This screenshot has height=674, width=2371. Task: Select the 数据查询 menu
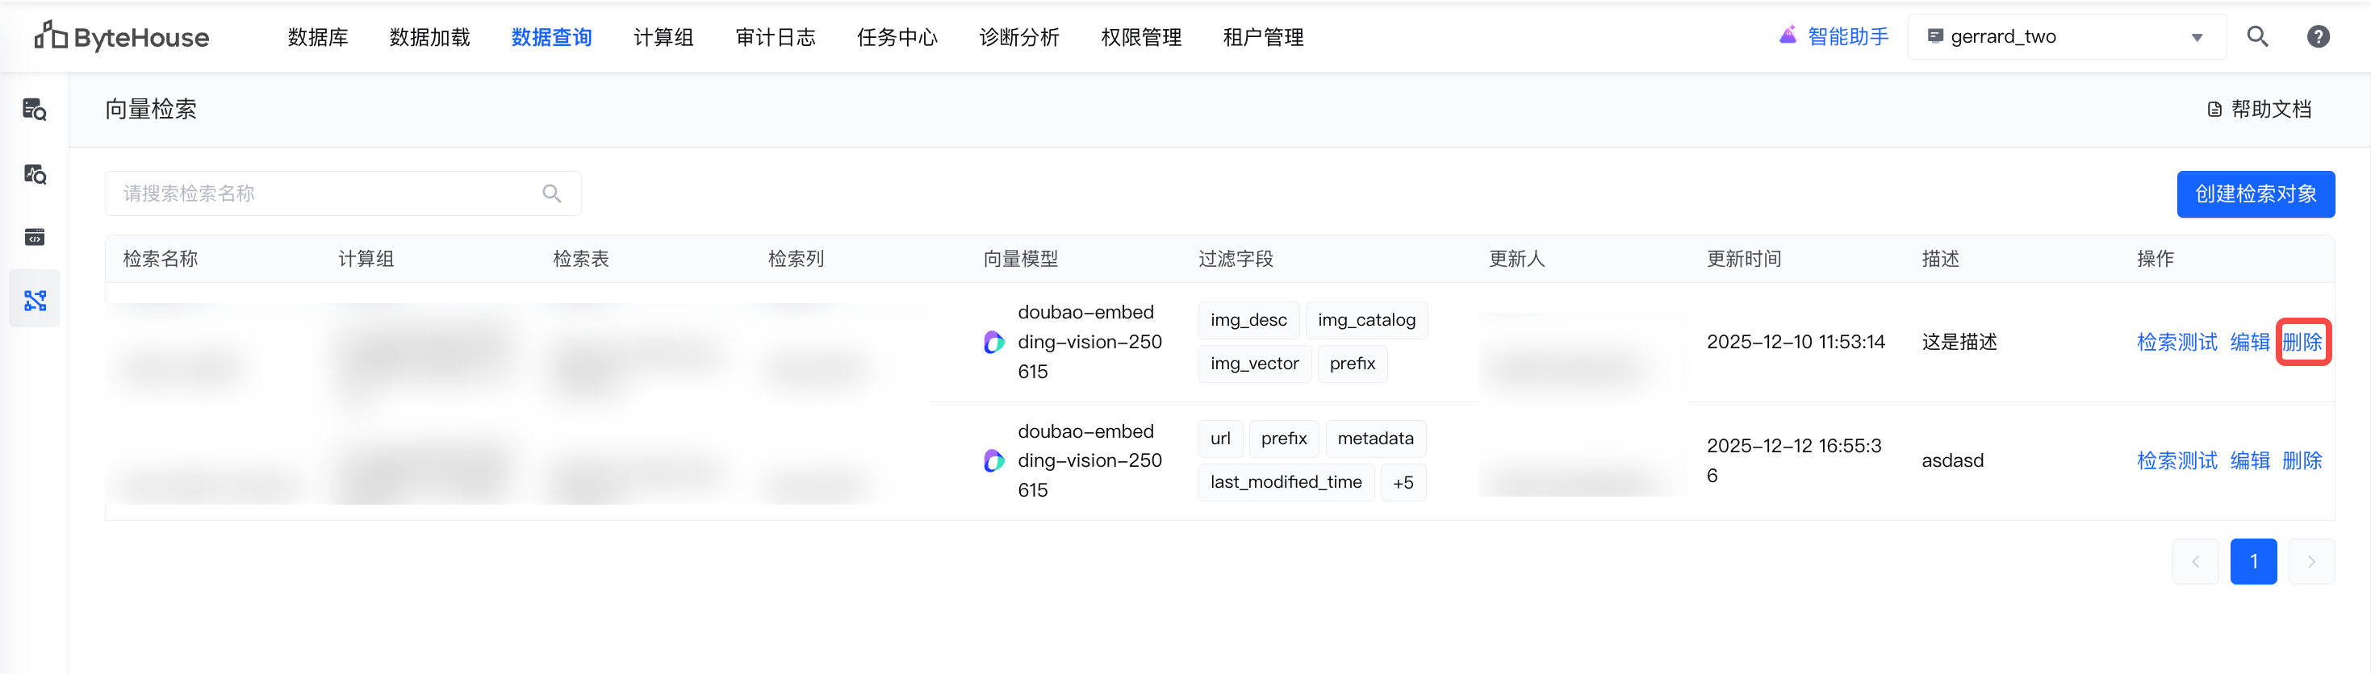[551, 37]
